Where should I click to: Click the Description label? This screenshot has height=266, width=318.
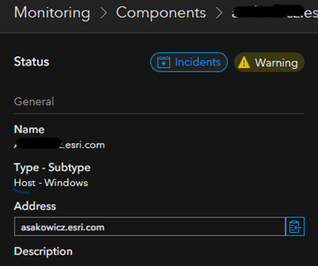43,251
